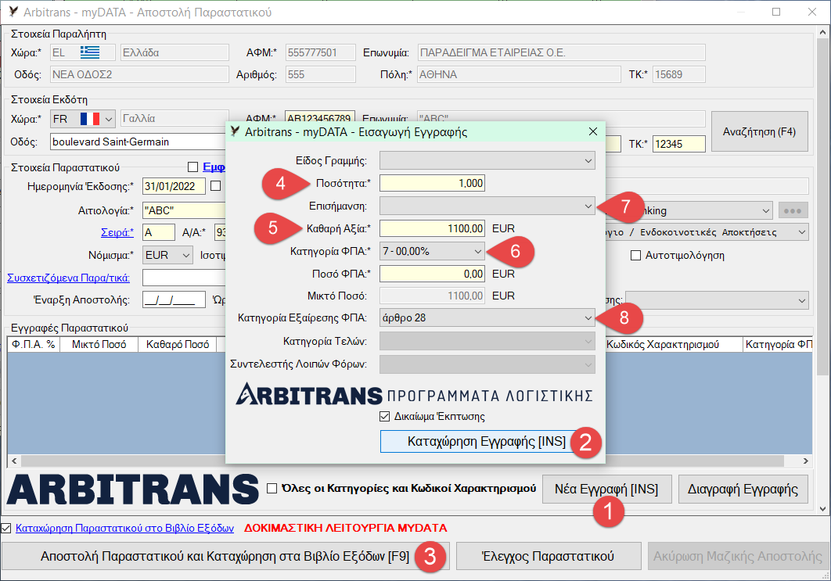831x581 pixels.
Task: Open Συντελεστής Λοιπών Φόρων dropdown
Action: (x=487, y=364)
